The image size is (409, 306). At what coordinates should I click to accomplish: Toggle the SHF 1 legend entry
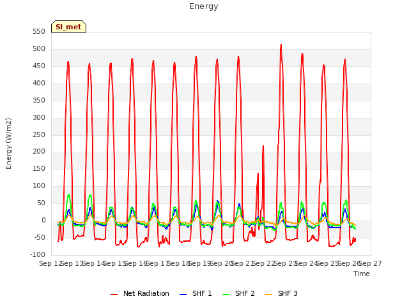click(196, 293)
